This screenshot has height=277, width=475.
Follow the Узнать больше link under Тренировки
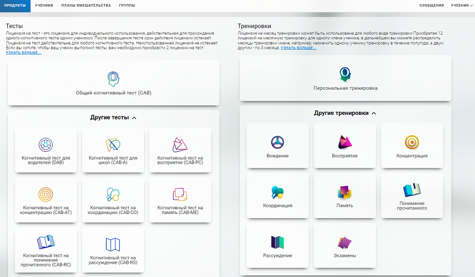coord(298,48)
